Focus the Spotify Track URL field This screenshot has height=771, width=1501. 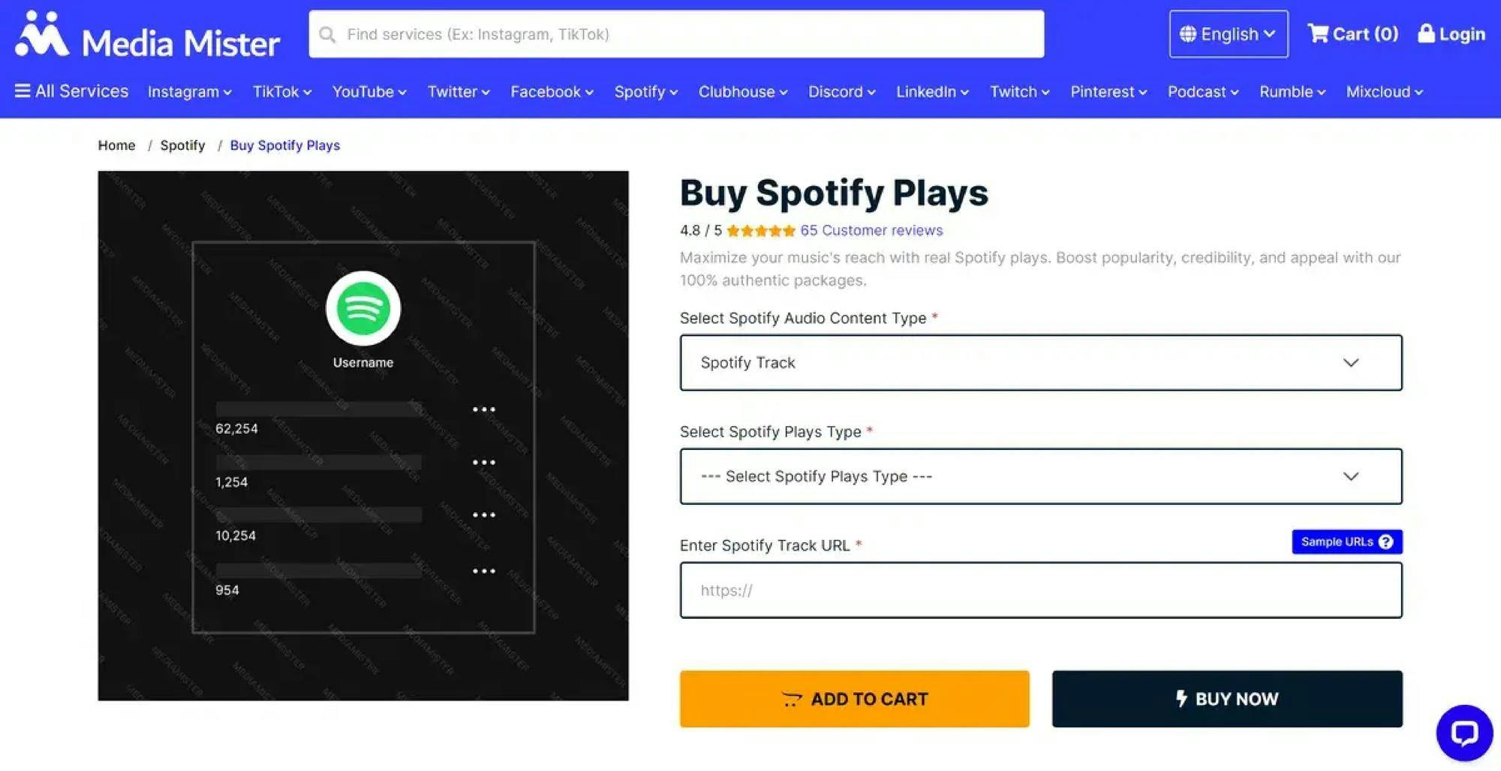click(x=1040, y=590)
